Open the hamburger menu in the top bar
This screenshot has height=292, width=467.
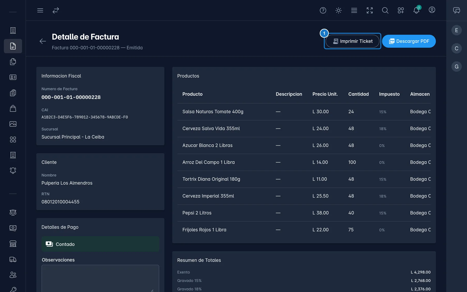pyautogui.click(x=40, y=10)
